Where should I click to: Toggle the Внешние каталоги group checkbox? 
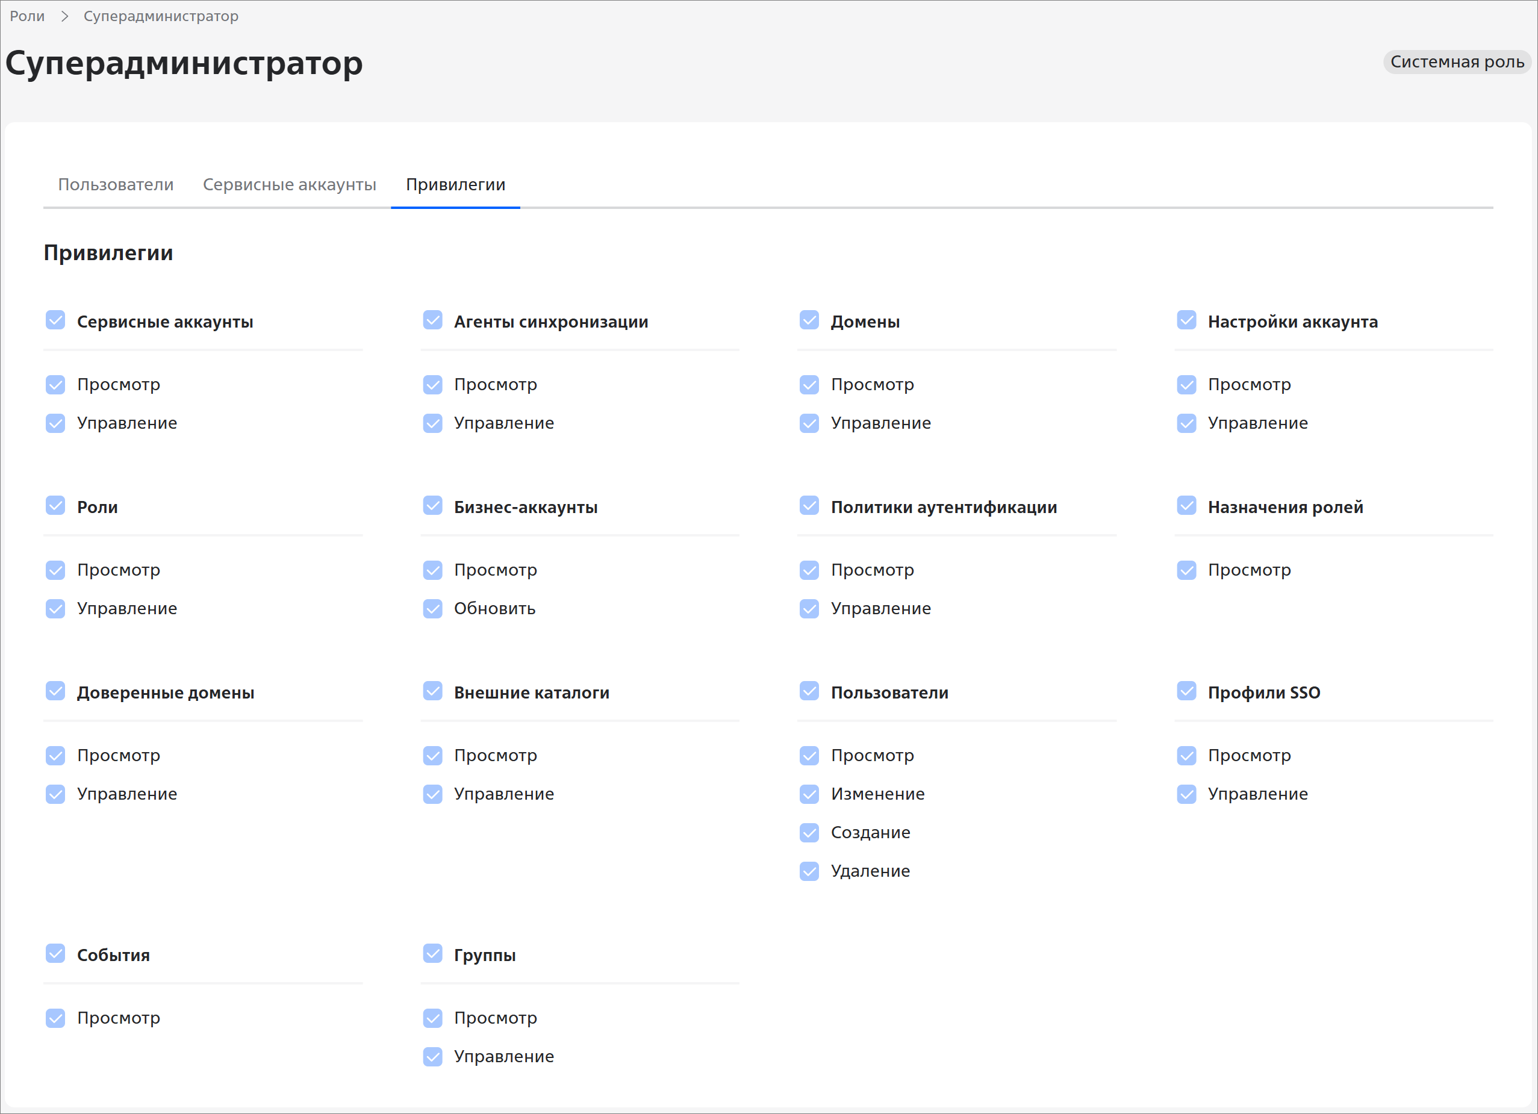(432, 691)
